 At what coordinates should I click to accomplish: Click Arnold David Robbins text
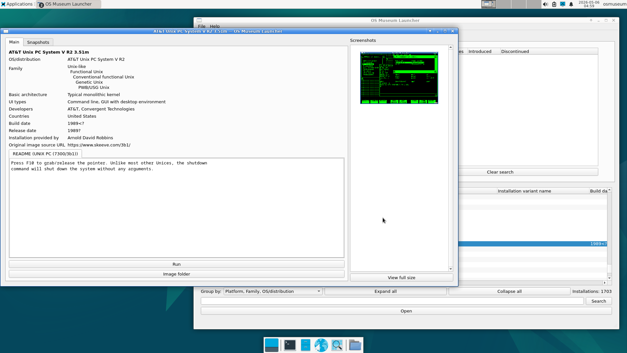90,138
